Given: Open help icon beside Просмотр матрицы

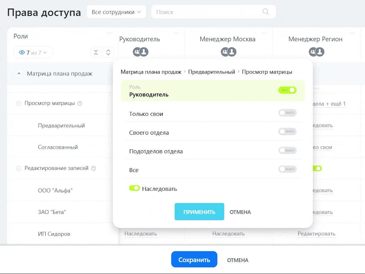Looking at the screenshot, I should point(79,103).
